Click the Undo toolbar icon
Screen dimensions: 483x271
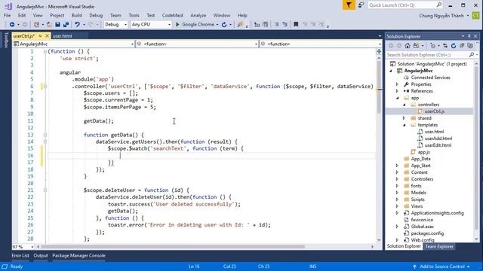pyautogui.click(x=77, y=25)
